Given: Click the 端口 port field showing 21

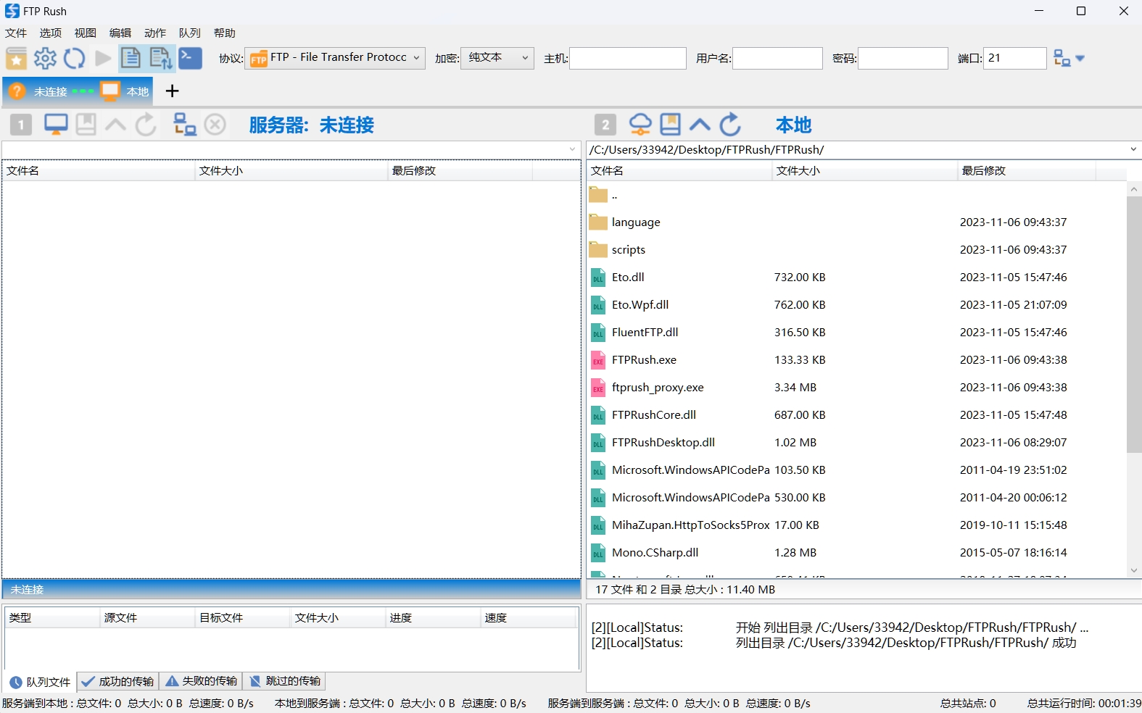Looking at the screenshot, I should point(1014,58).
